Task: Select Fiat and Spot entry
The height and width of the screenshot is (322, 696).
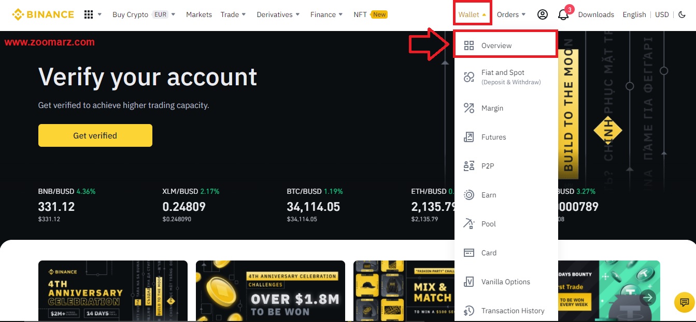Action: 506,77
